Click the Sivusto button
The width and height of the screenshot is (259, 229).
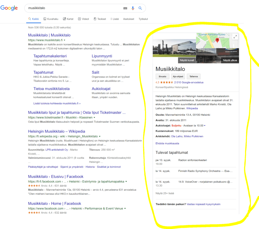[x=163, y=76]
